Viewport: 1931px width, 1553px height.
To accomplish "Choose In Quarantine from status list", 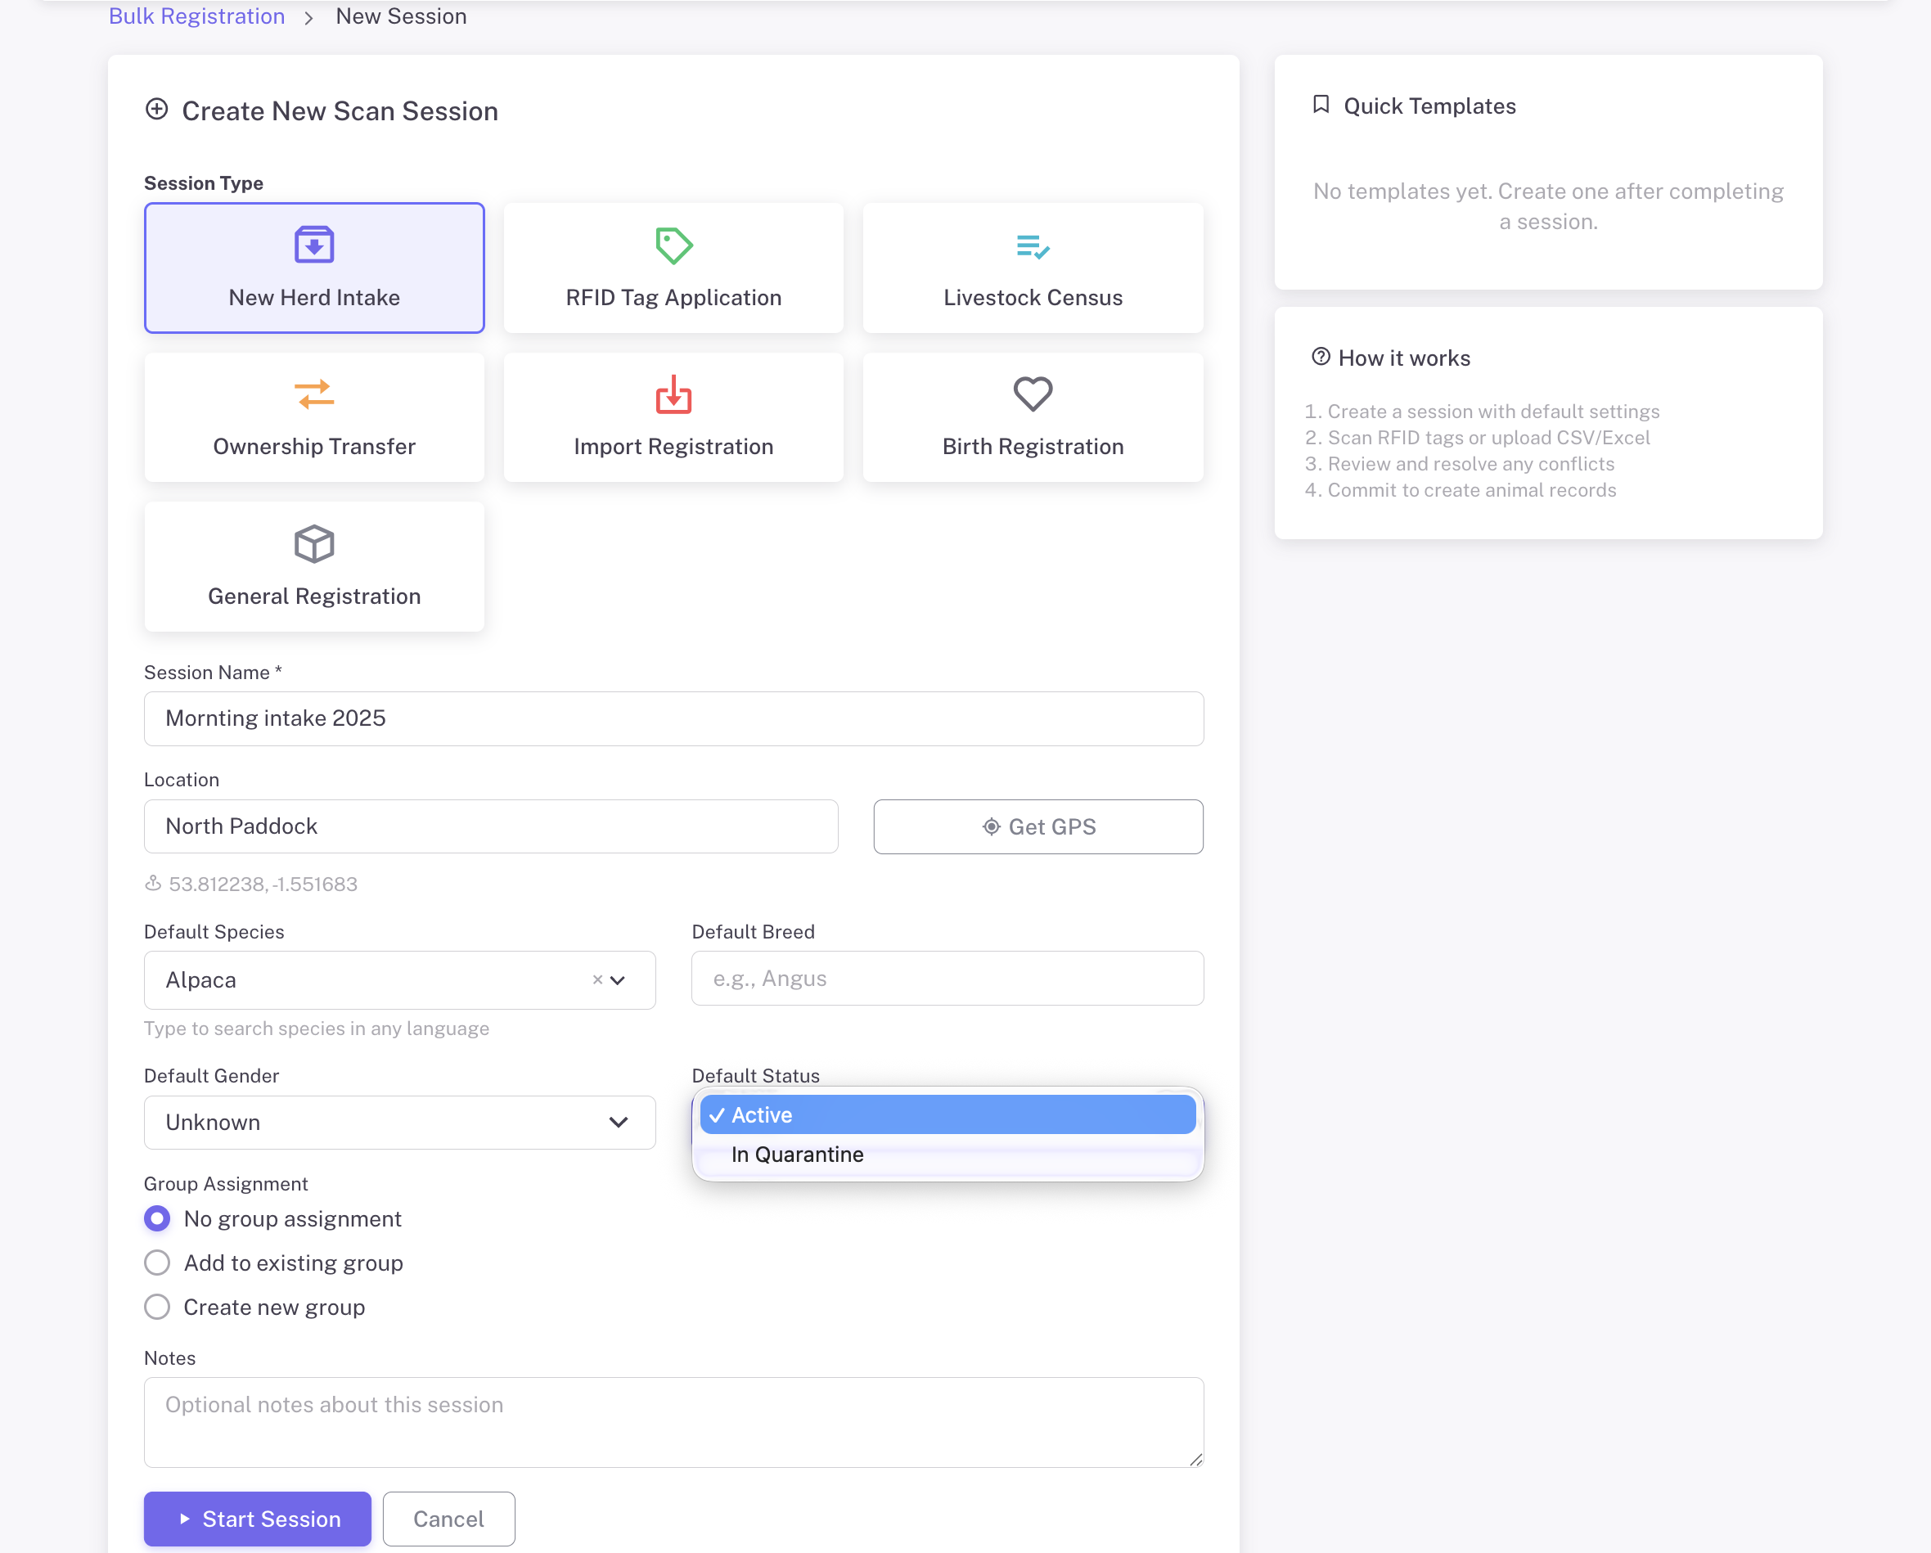I will (x=797, y=1155).
